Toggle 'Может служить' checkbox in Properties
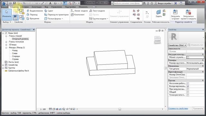This screenshot has width=206, height=116. coord(188,57)
